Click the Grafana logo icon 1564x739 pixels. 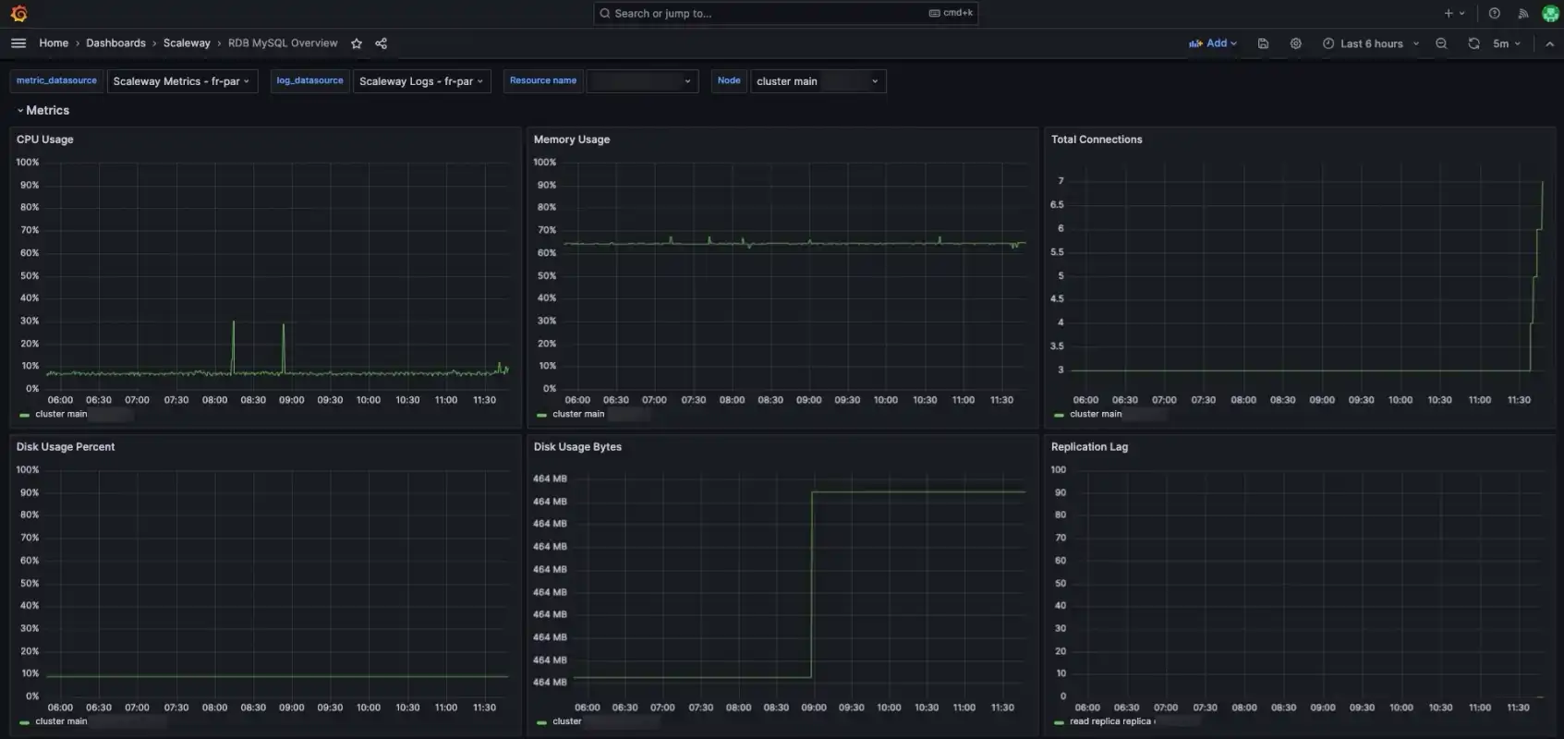18,13
